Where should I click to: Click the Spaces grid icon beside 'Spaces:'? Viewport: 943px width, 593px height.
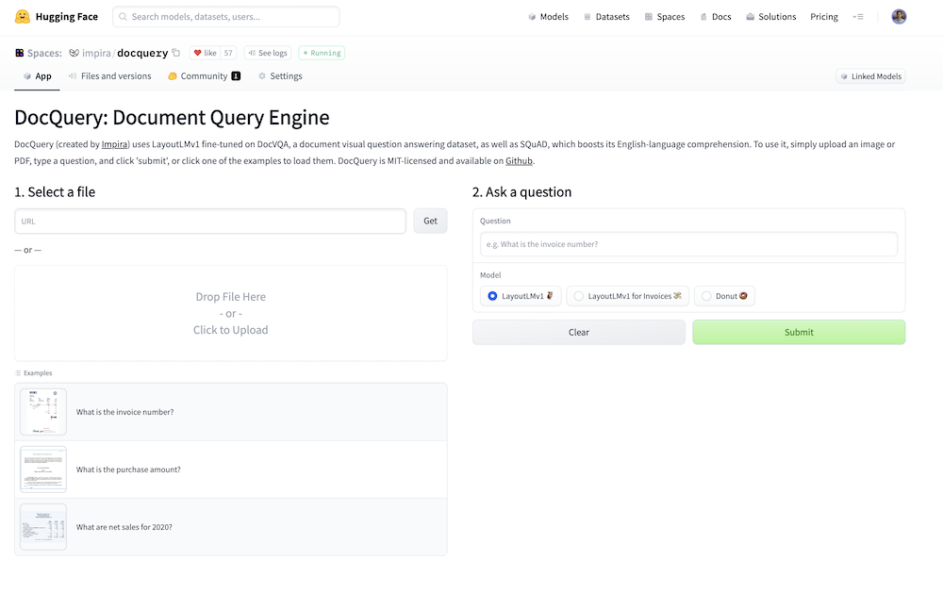[18, 53]
